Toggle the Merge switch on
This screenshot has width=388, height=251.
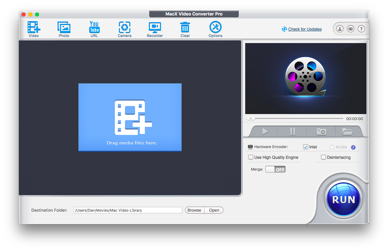pos(276,169)
